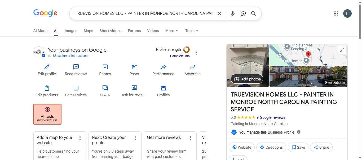Start voice search with the microphone icon
The width and height of the screenshot is (362, 160).
[233, 13]
